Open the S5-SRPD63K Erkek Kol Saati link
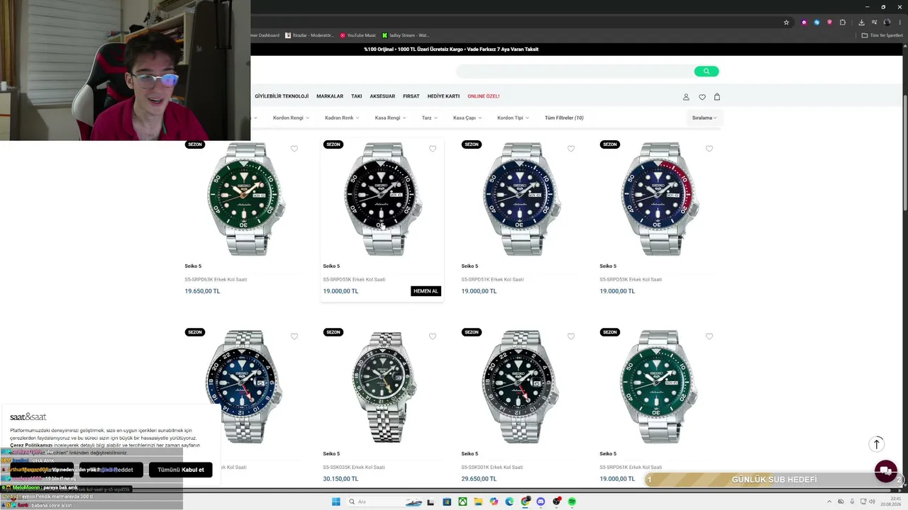The image size is (908, 510). coord(216,280)
